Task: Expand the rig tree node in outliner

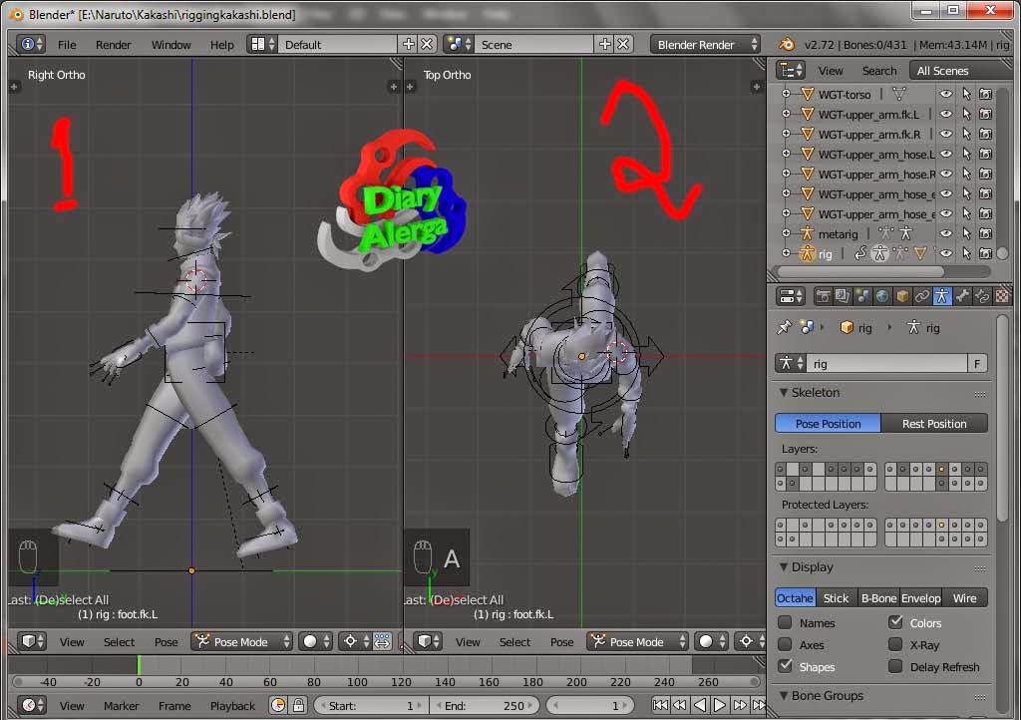Action: coord(786,253)
